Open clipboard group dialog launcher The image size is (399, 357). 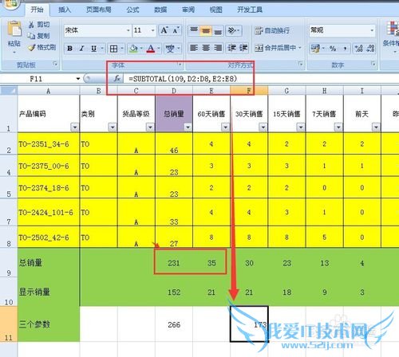(55, 64)
